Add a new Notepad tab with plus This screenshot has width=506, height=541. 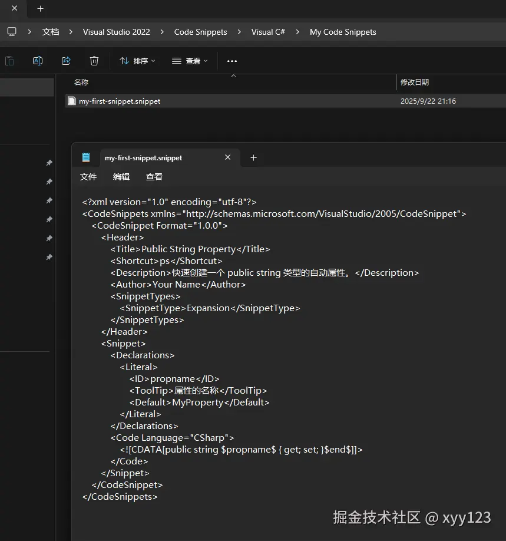click(x=253, y=158)
